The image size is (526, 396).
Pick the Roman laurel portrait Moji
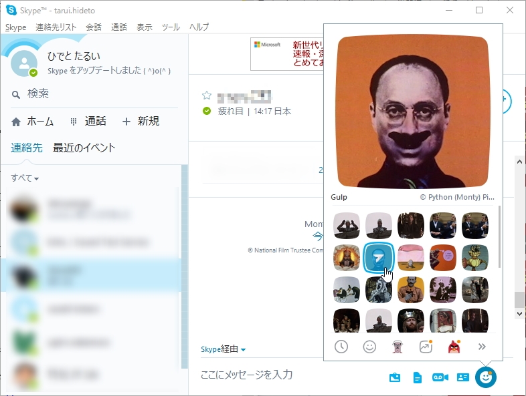pos(443,321)
